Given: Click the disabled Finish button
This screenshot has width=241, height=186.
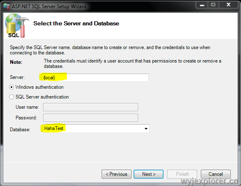Looking at the screenshot, I should tap(182, 174).
